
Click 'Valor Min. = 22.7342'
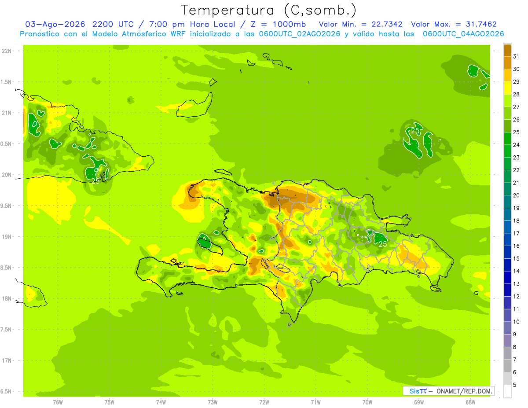click(360, 24)
